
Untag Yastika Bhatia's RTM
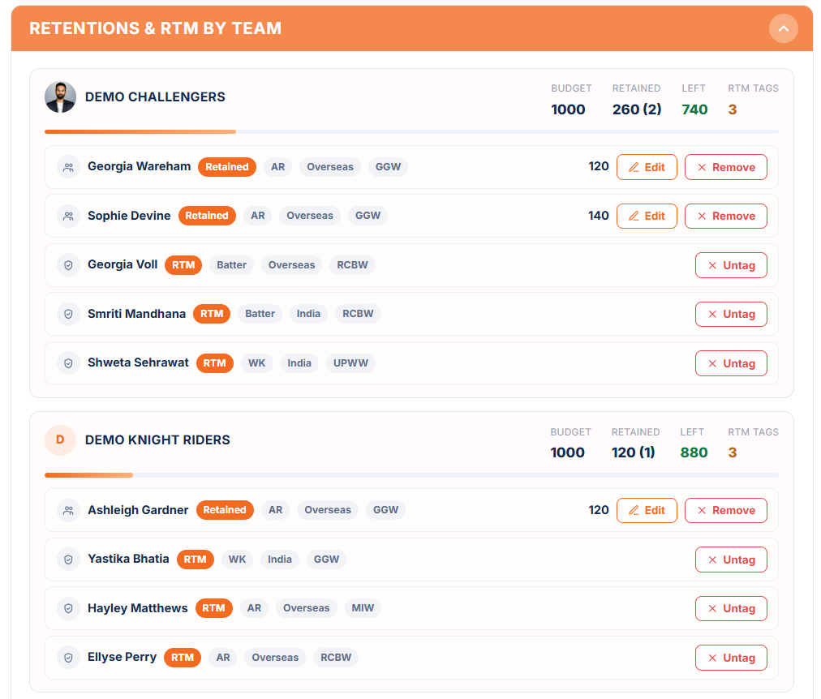coord(731,560)
